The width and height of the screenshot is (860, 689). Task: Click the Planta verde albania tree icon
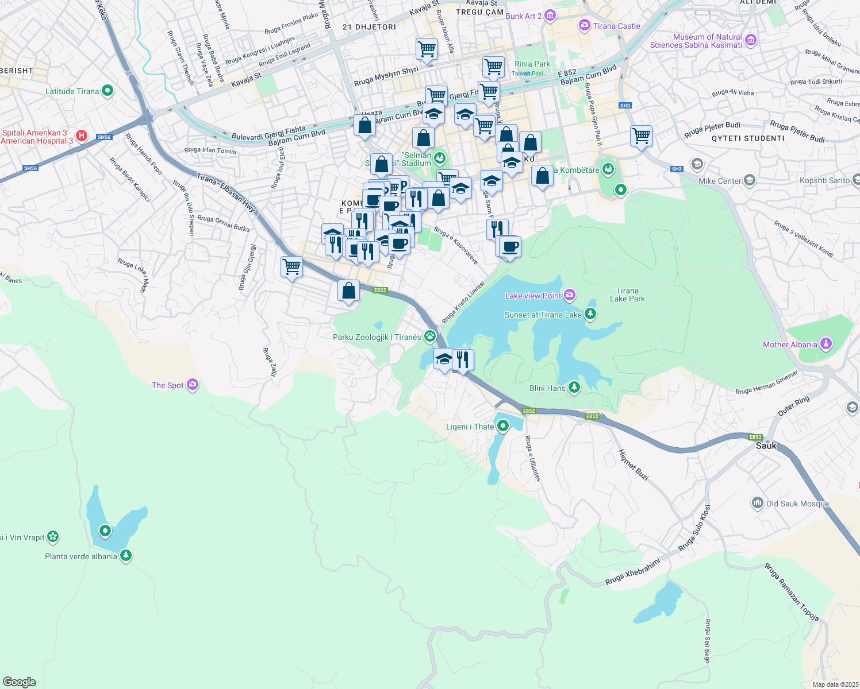(x=126, y=556)
